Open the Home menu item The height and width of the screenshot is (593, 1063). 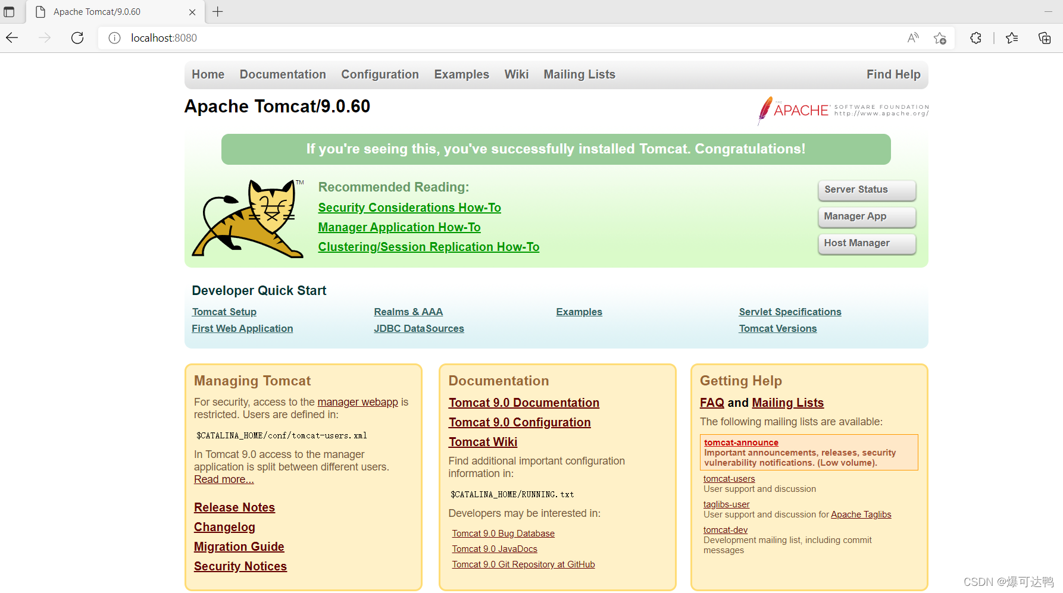tap(208, 74)
